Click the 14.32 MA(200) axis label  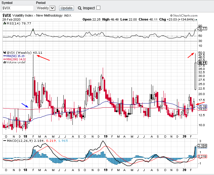coord(202,109)
